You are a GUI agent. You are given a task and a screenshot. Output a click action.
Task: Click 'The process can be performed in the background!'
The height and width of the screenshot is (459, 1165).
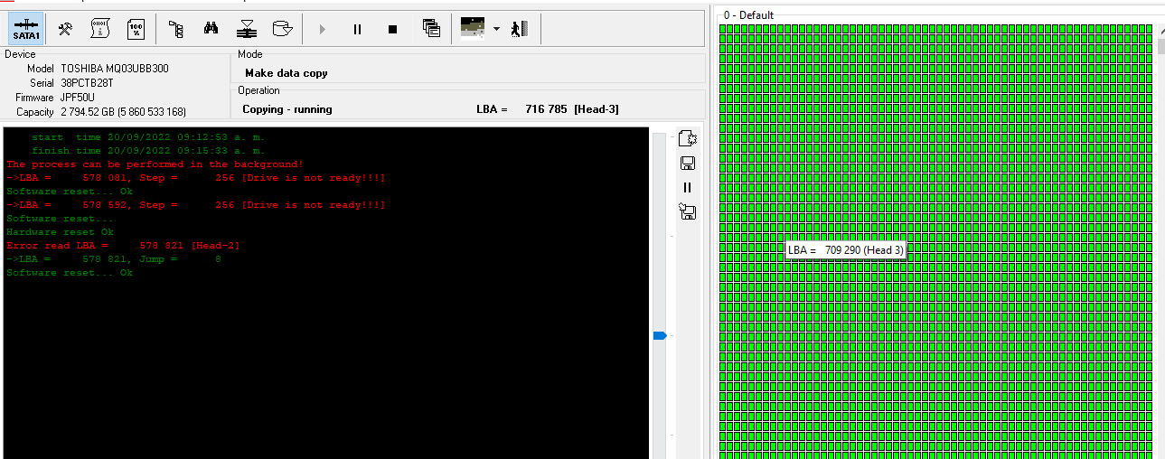pos(155,164)
